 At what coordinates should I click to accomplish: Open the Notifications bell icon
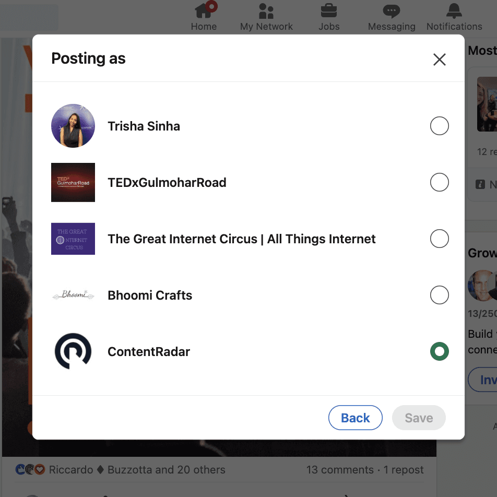click(454, 10)
